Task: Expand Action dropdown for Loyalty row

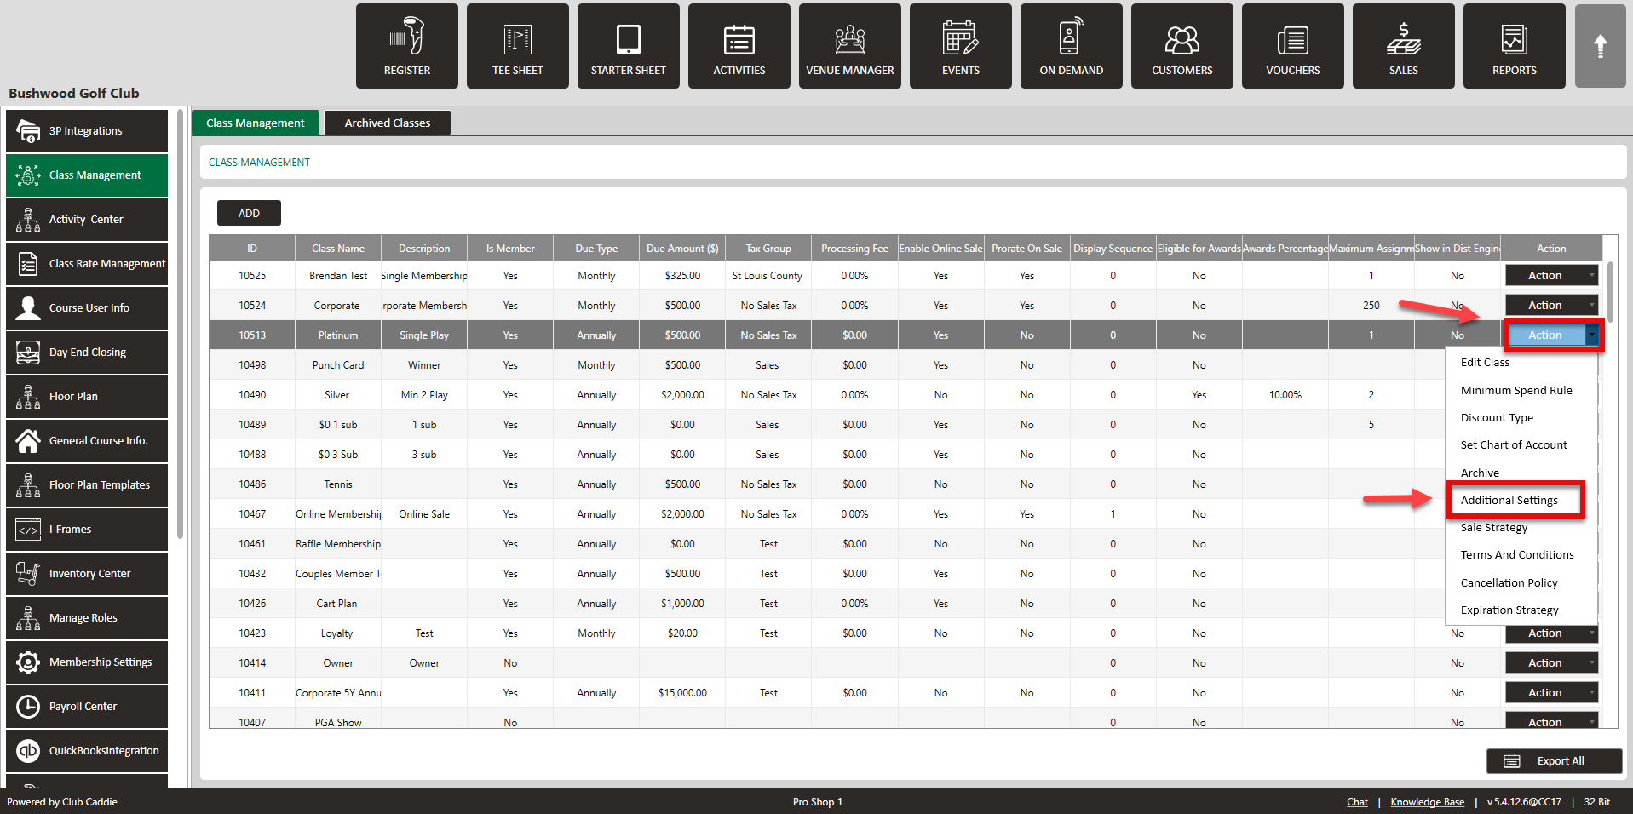Action: click(x=1590, y=633)
